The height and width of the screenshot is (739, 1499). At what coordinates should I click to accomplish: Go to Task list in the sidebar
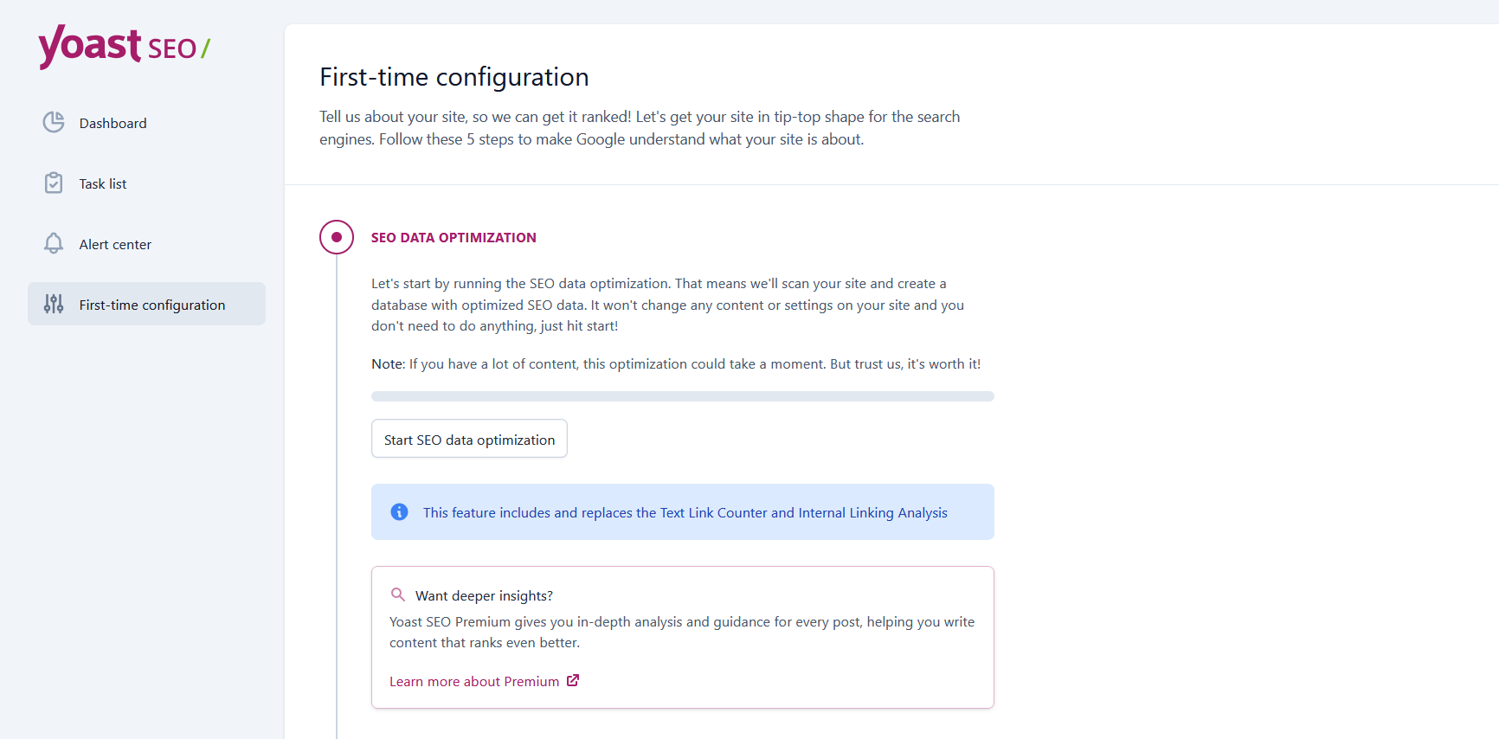pos(103,183)
